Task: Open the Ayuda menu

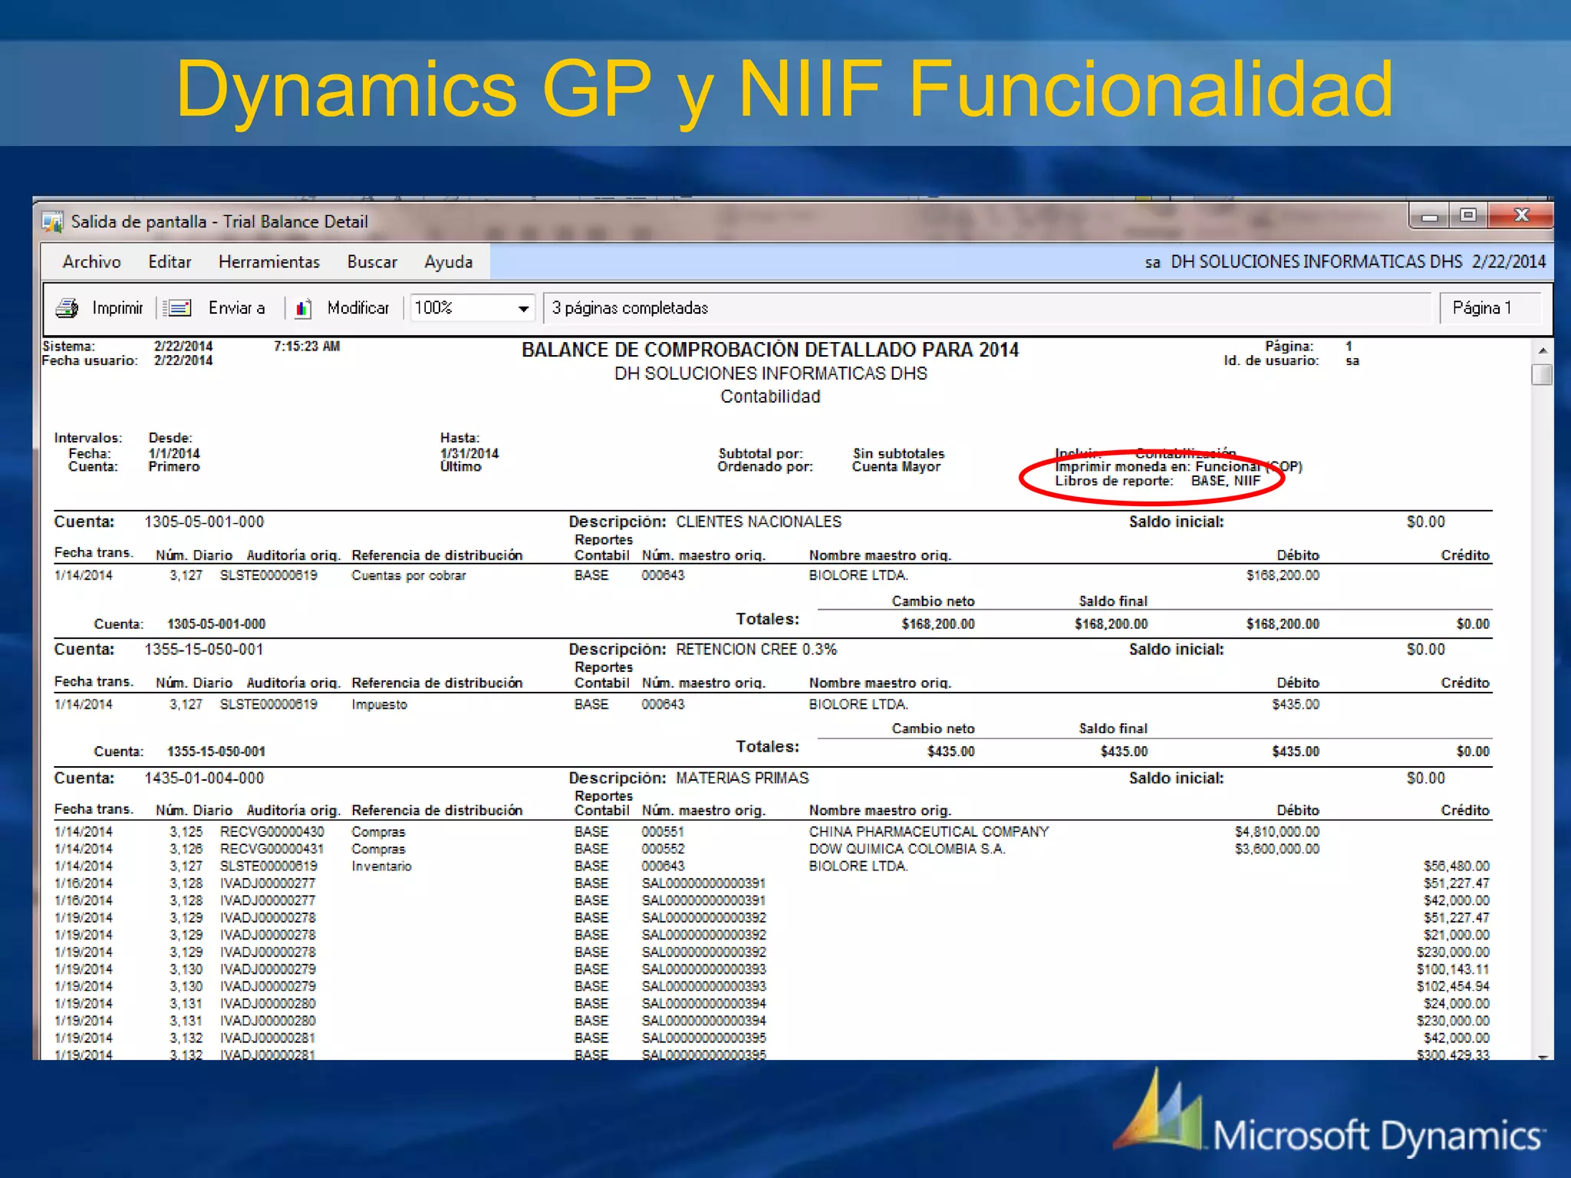Action: [x=449, y=262]
